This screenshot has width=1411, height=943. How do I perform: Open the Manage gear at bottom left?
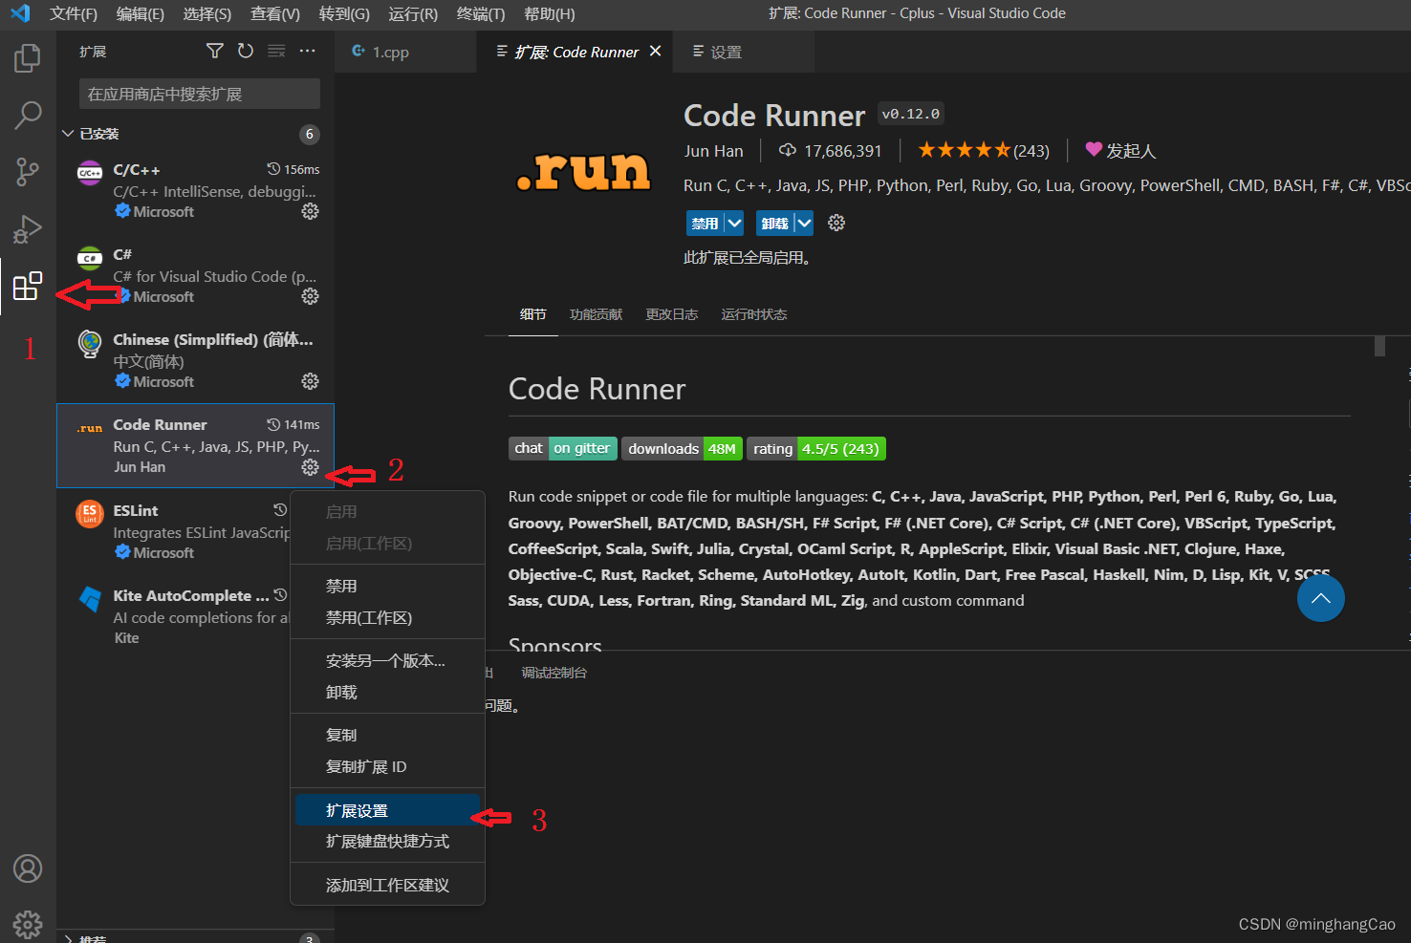pyautogui.click(x=28, y=923)
